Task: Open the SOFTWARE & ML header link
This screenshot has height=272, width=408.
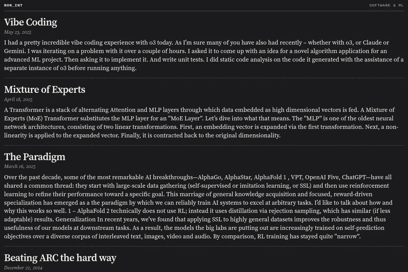Action: pos(386,5)
